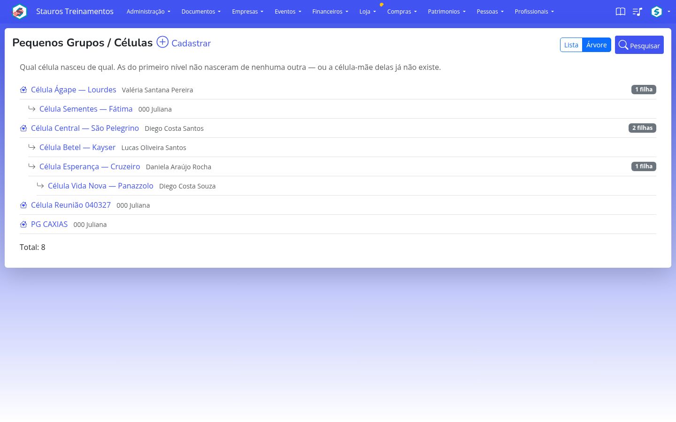Click the music playlist icon in navbar
The image size is (676, 422).
click(637, 12)
